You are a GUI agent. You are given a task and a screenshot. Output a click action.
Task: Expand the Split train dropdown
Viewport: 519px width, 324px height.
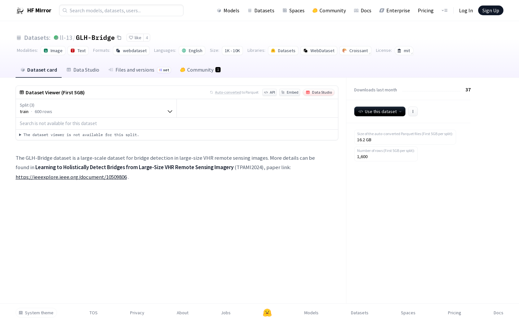(x=96, y=108)
